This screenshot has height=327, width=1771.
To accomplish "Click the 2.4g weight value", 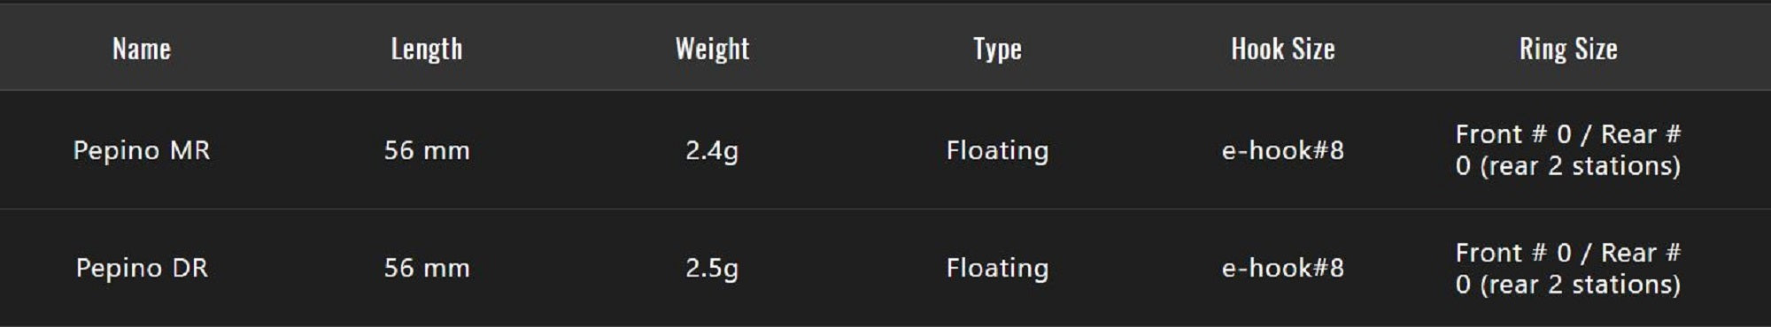I will coord(712,150).
